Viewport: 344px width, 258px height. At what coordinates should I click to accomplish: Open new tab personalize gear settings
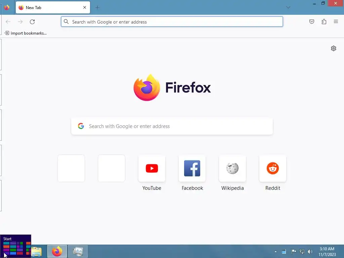[x=334, y=48]
